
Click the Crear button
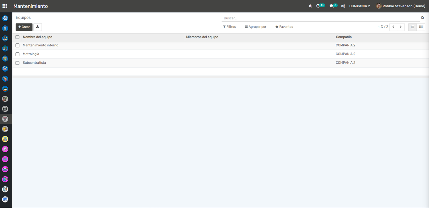point(24,27)
